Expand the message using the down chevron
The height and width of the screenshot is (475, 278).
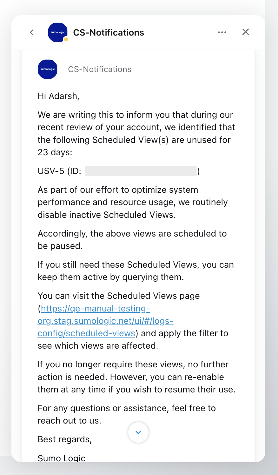pos(138,432)
